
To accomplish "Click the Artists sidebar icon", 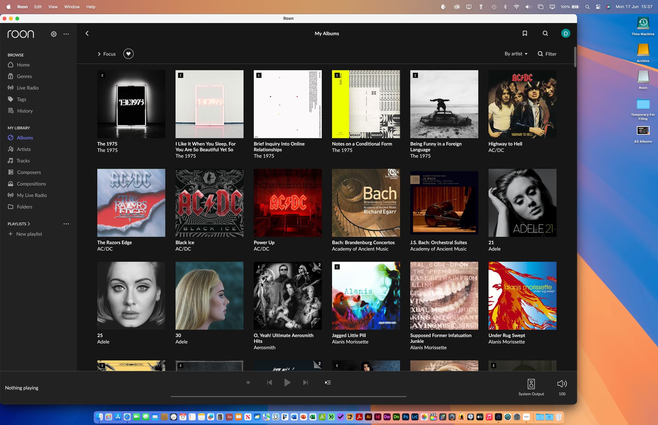I will (11, 149).
